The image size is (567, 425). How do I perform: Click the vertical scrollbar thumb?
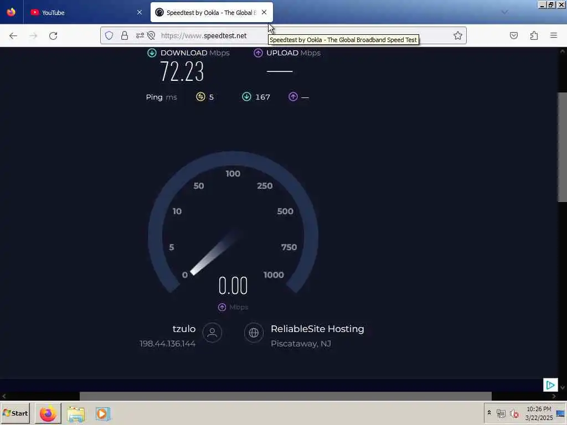pyautogui.click(x=563, y=147)
